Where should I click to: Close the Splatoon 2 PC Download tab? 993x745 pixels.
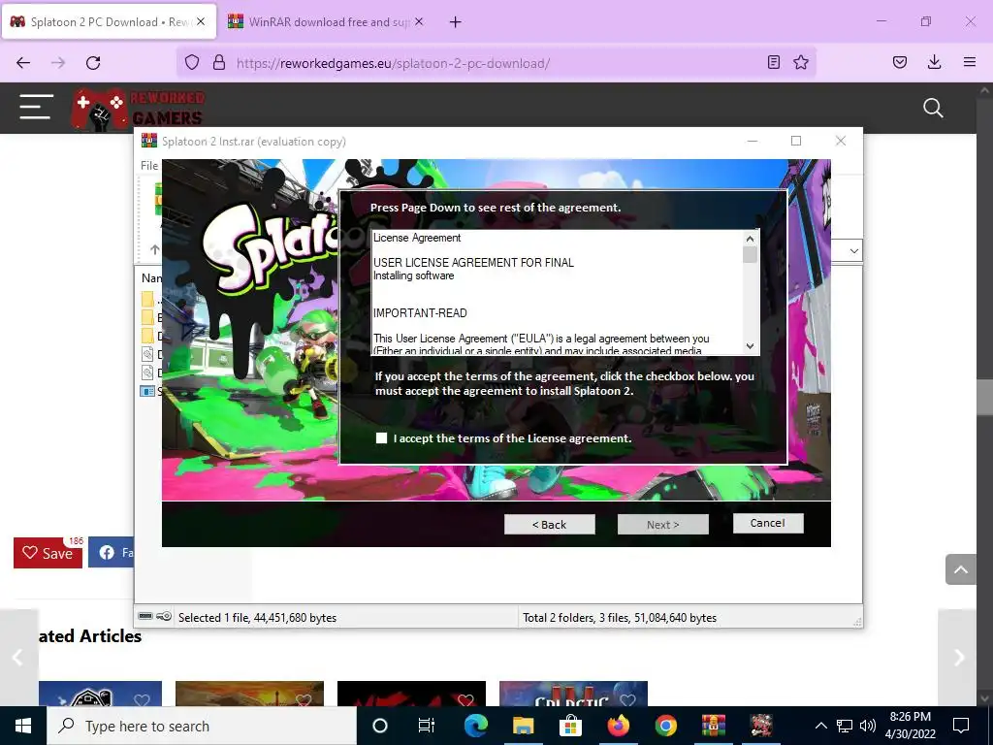coord(201,21)
